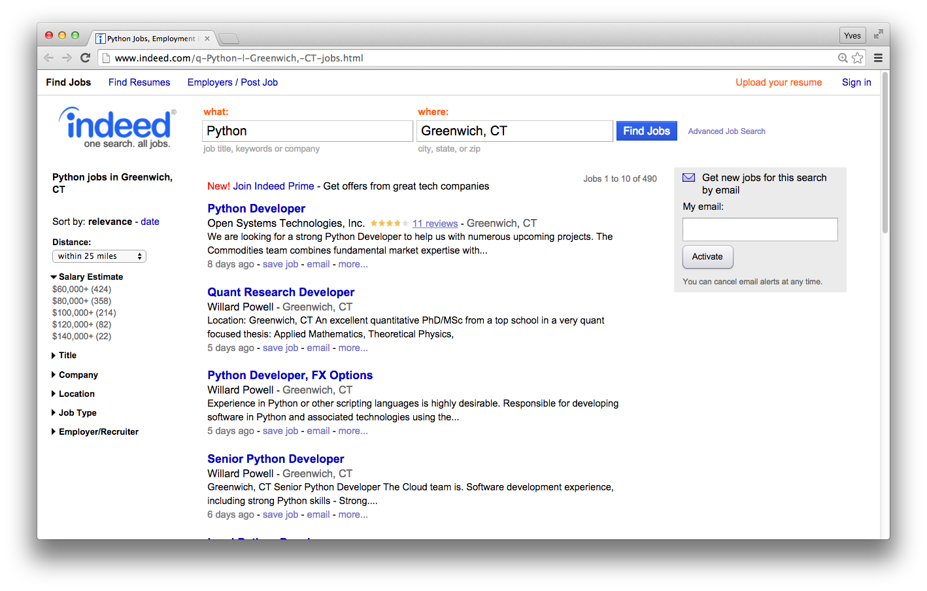Open the Find Jobs menu item

pos(69,82)
